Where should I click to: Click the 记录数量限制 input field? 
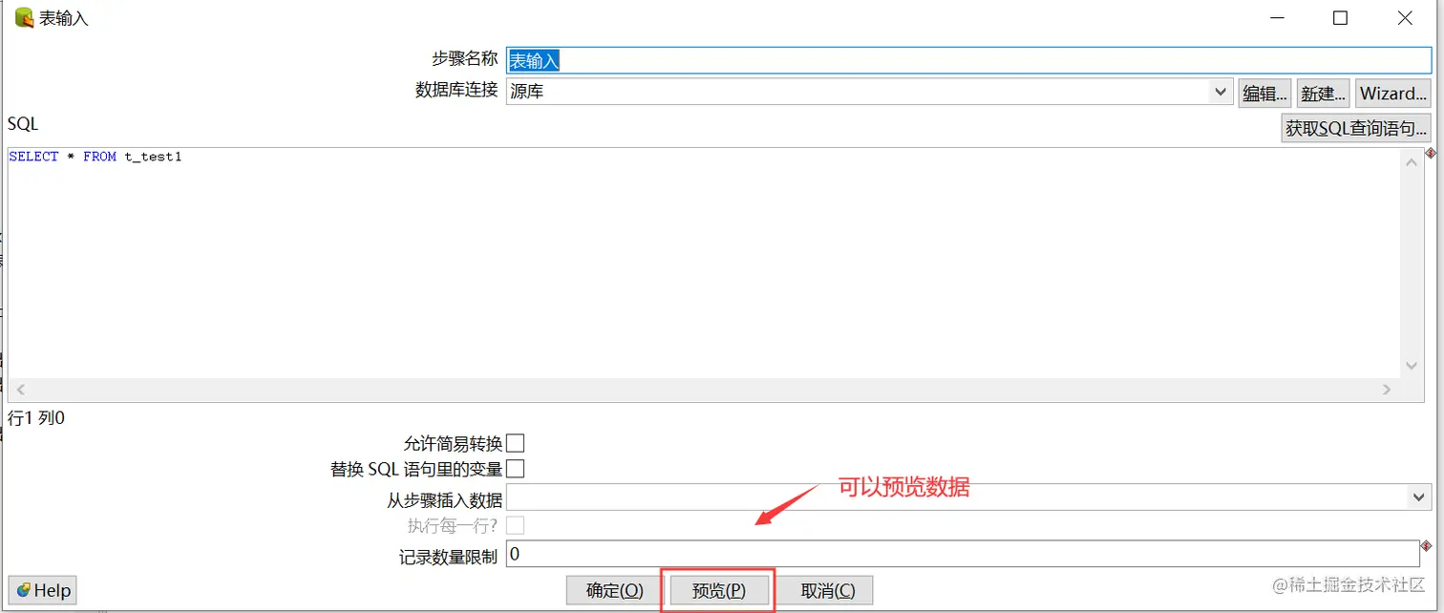pyautogui.click(x=963, y=554)
